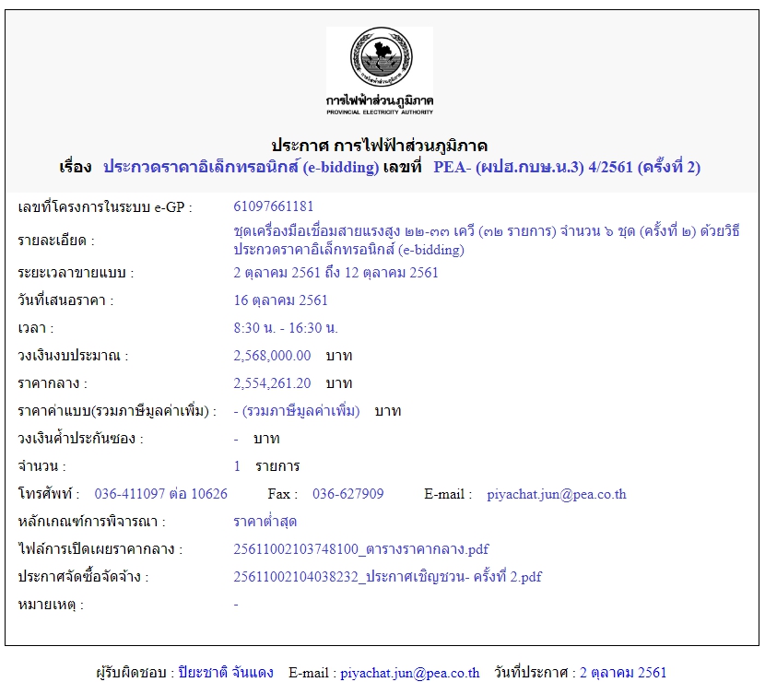Click the label ผู้รับผิดชอบ in the footer

(135, 673)
